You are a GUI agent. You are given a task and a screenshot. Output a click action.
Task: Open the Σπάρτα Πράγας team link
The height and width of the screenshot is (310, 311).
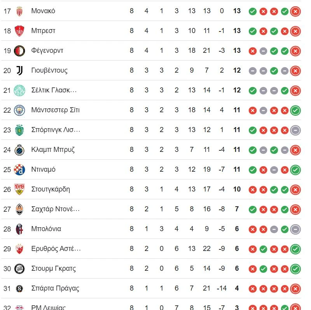(55, 288)
